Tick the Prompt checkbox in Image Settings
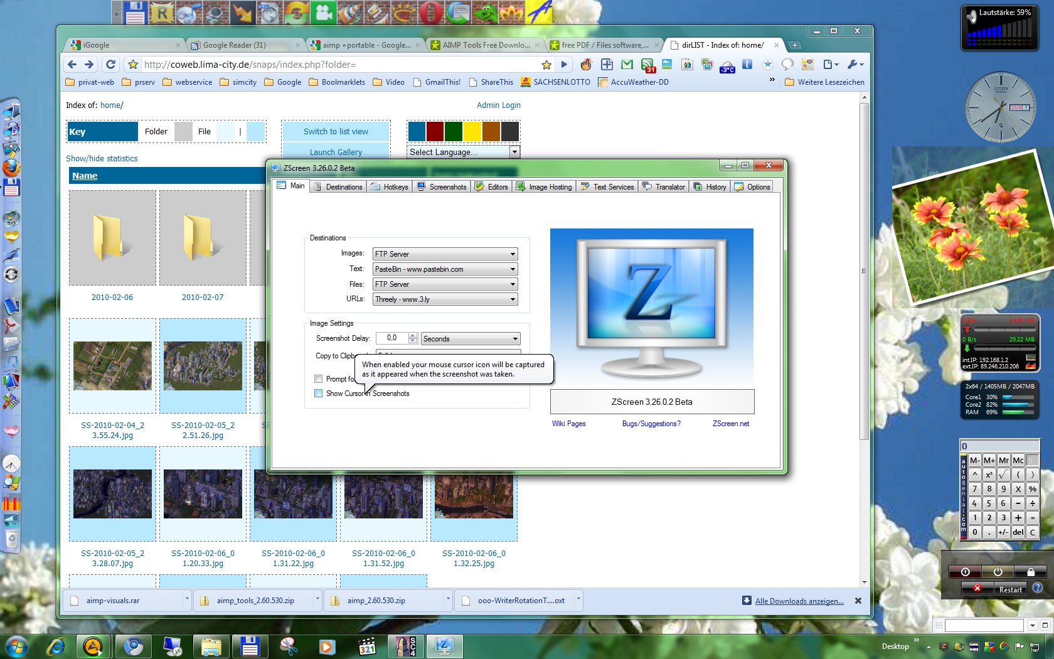The image size is (1054, 659). (319, 379)
